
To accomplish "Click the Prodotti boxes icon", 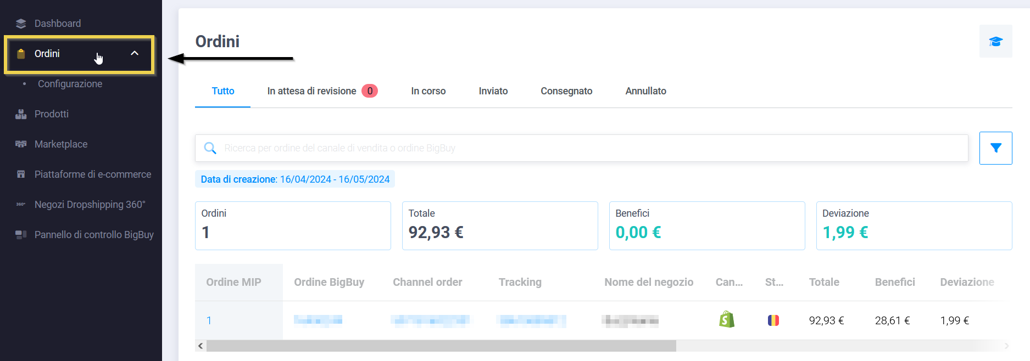I will click(x=21, y=114).
